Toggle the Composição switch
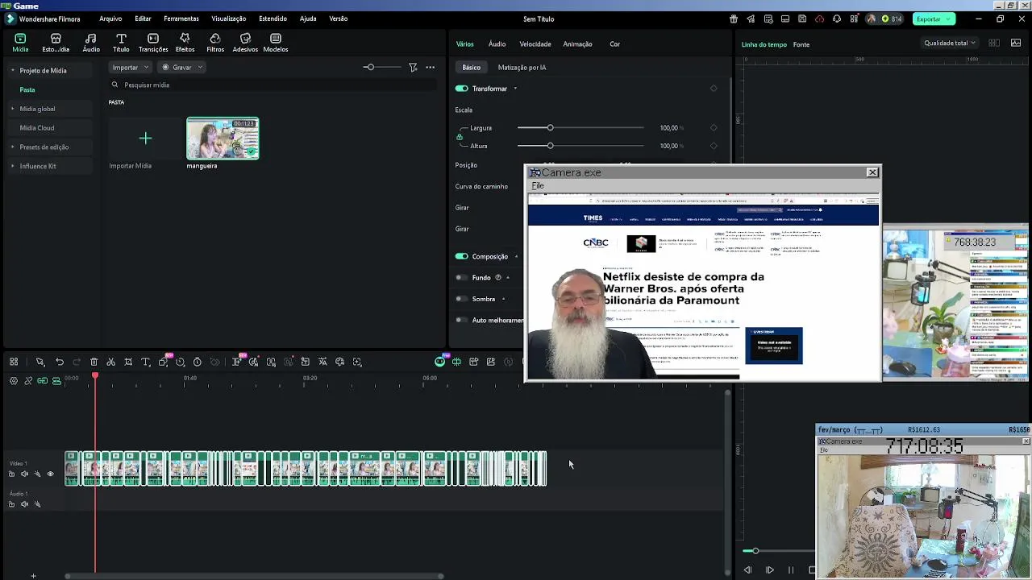 click(x=461, y=256)
